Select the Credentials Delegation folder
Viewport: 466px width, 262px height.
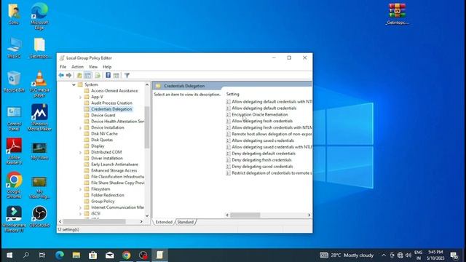click(111, 109)
